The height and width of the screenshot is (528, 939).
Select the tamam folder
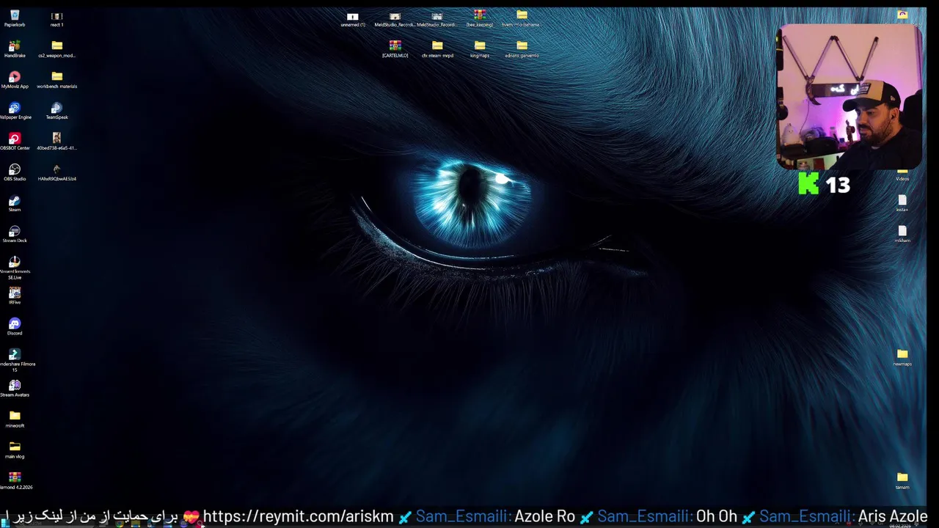click(x=902, y=480)
